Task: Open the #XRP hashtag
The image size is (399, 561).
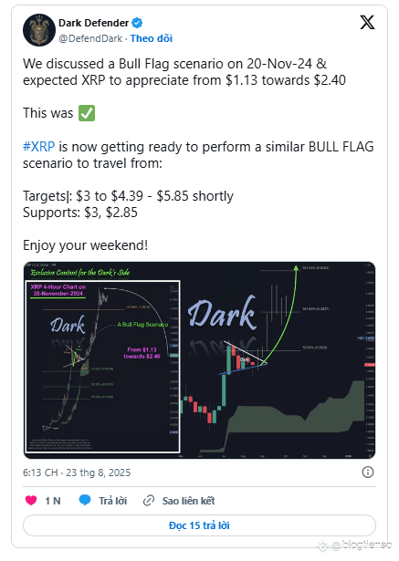Action: pos(39,147)
